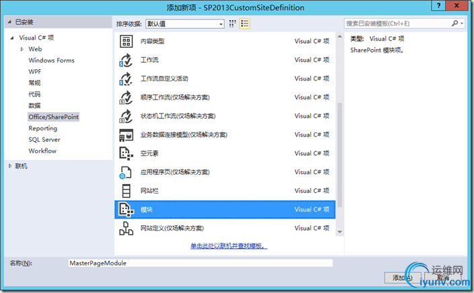Select the Workflow category
This screenshot has height=293, width=474.
42,151
